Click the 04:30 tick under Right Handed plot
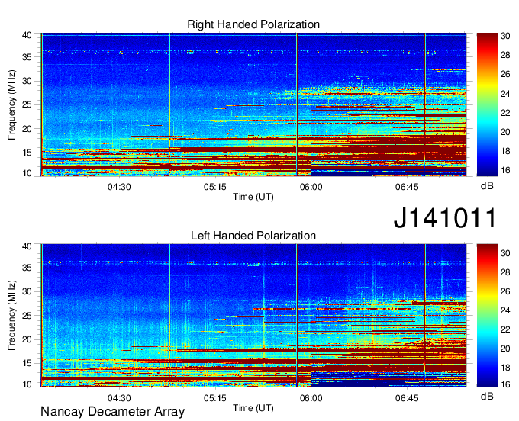Image resolution: width=519 pixels, height=421 pixels. pos(119,187)
